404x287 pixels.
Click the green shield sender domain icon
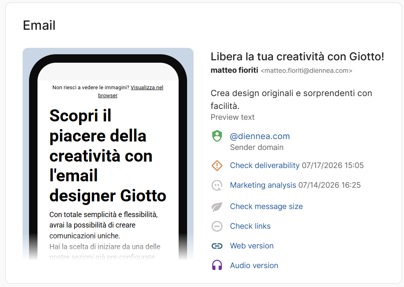(217, 136)
